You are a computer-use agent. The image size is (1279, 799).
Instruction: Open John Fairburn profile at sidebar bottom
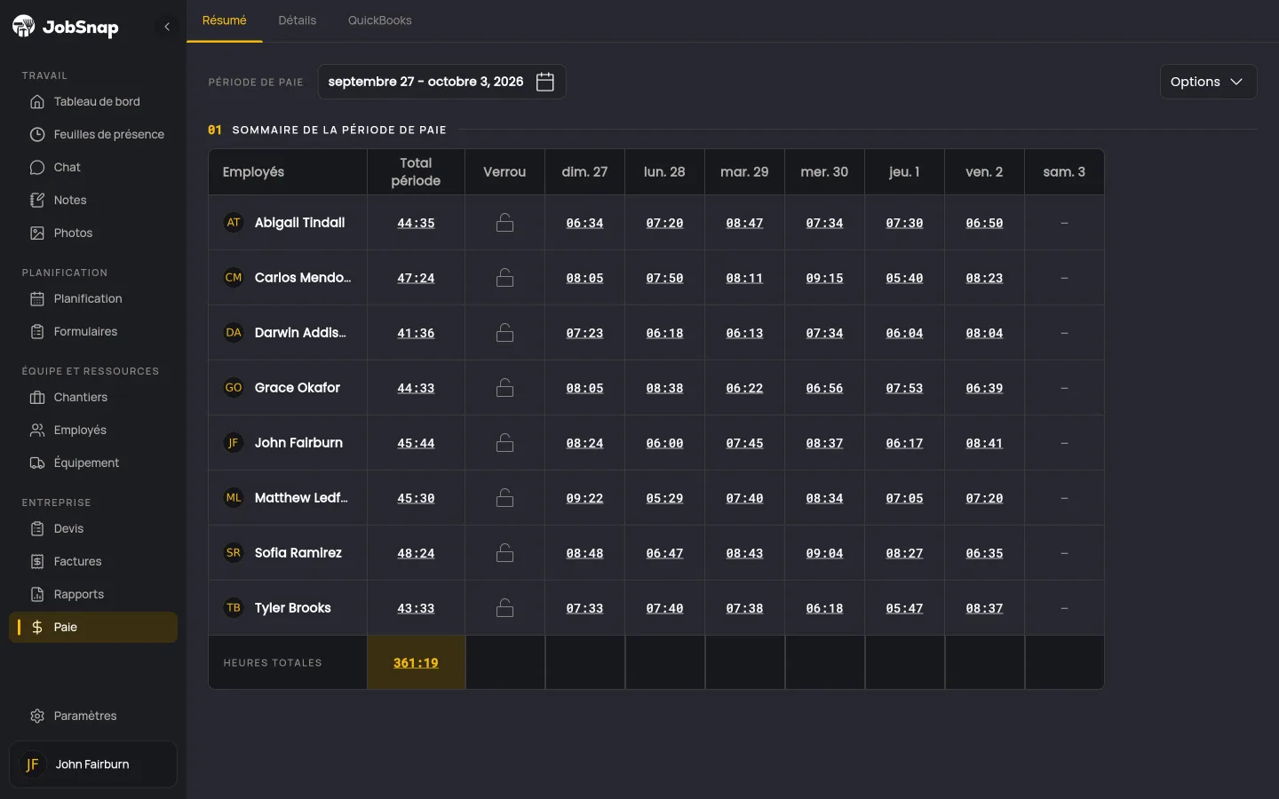[93, 764]
